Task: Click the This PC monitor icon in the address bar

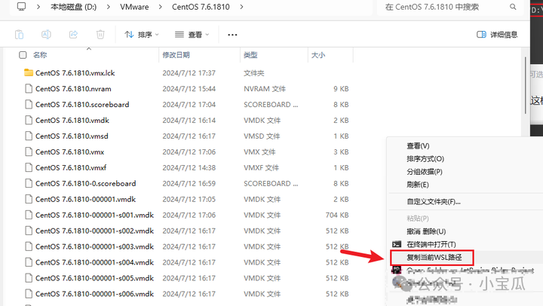Action: (x=21, y=7)
